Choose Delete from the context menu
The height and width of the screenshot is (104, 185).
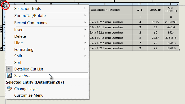coord(47,36)
